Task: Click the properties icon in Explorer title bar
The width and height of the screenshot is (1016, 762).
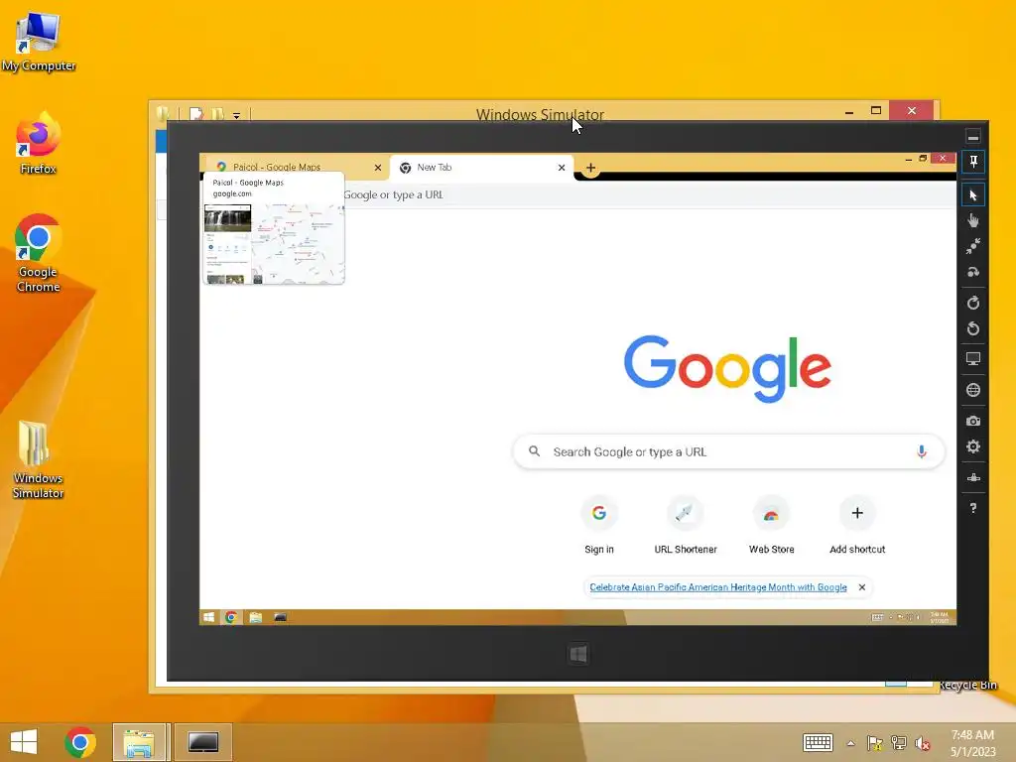Action: [x=196, y=115]
